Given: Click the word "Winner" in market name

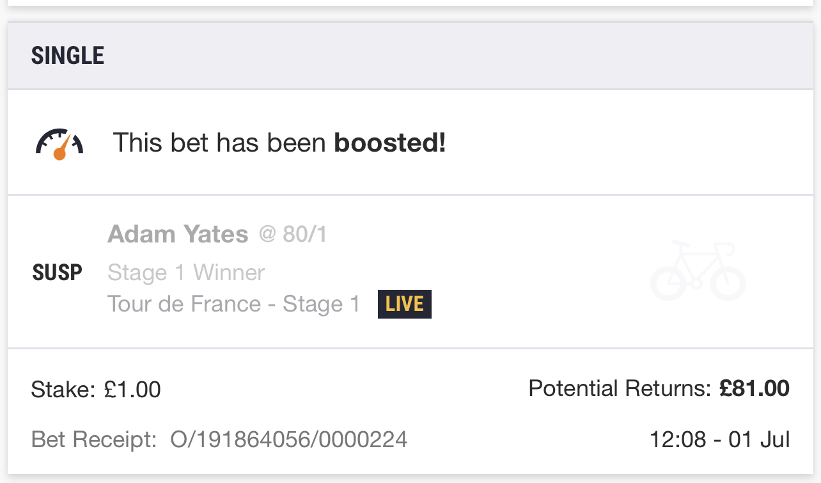Looking at the screenshot, I should click(x=229, y=273).
